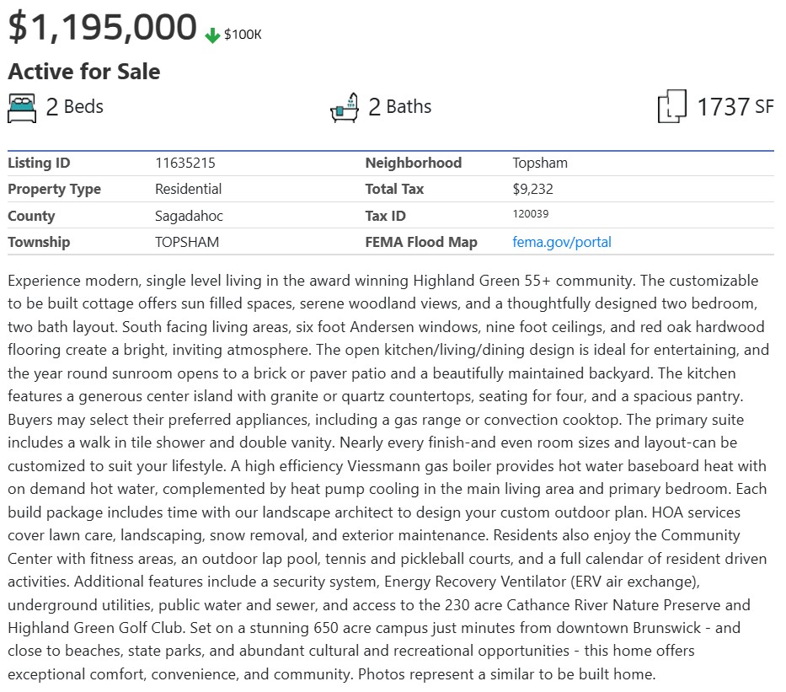This screenshot has width=786, height=692.
Task: Click the $100K price reduction label
Action: (243, 35)
